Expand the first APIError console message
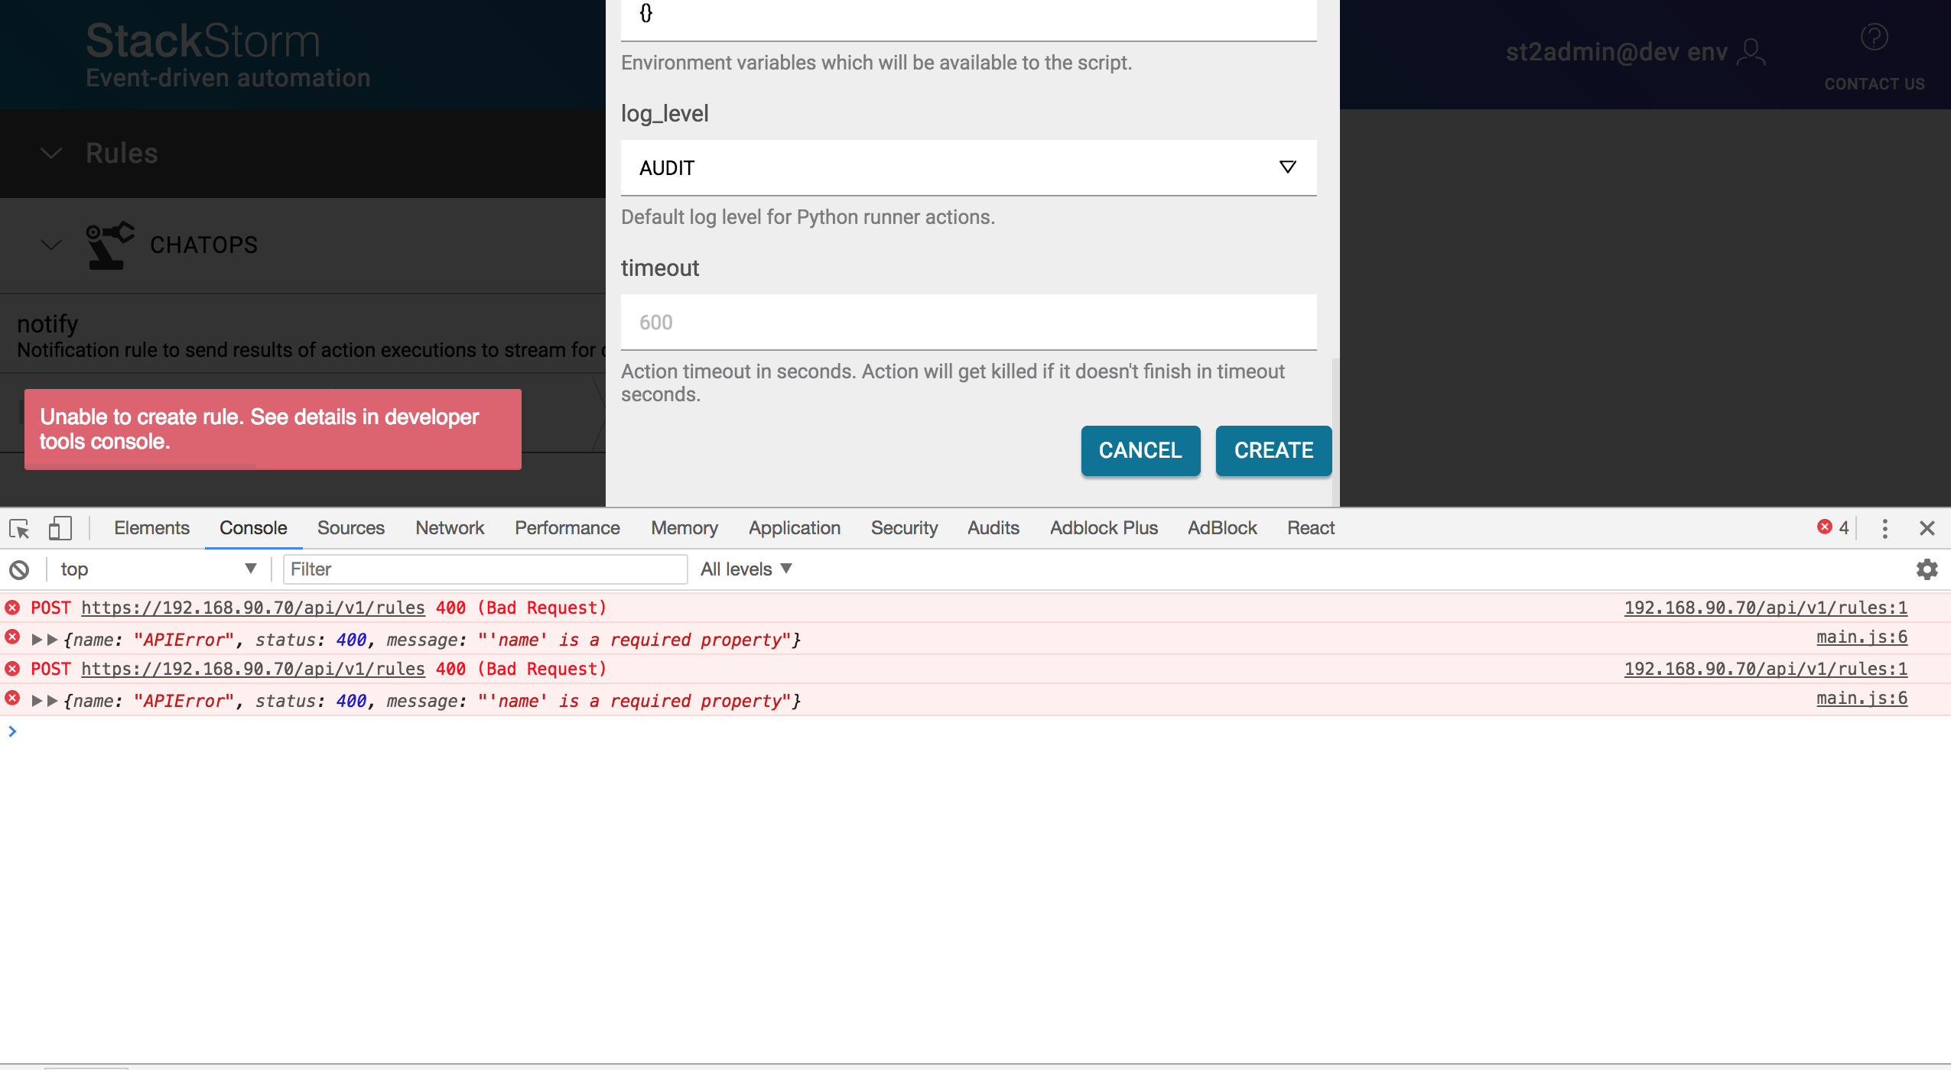Screen dimensions: 1951x1070 click(x=37, y=640)
